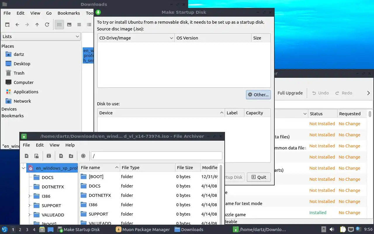Click the OS Version column header
Image resolution: width=374 pixels, height=234 pixels.
[x=213, y=38]
